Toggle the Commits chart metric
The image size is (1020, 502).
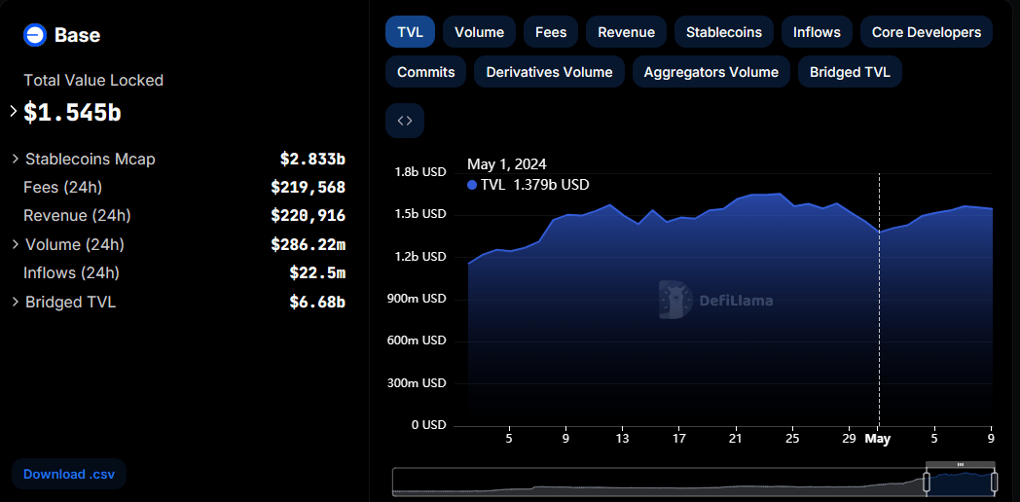click(x=426, y=72)
